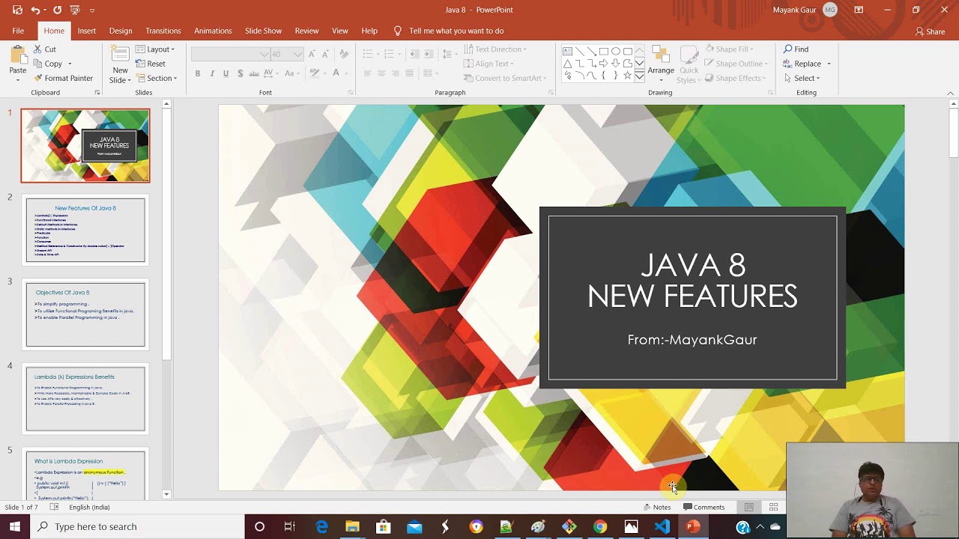Open the Shape Fill dropdown
The width and height of the screenshot is (959, 539).
[x=729, y=49]
